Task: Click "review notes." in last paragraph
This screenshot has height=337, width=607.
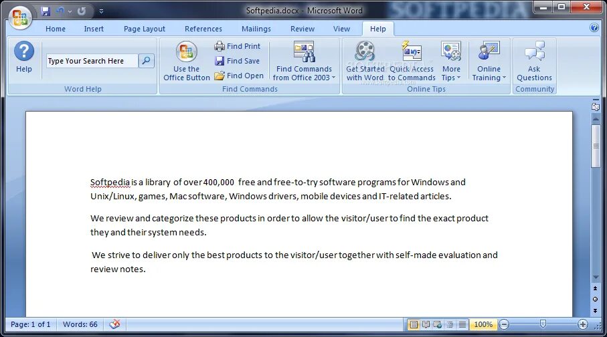Action: click(118, 269)
